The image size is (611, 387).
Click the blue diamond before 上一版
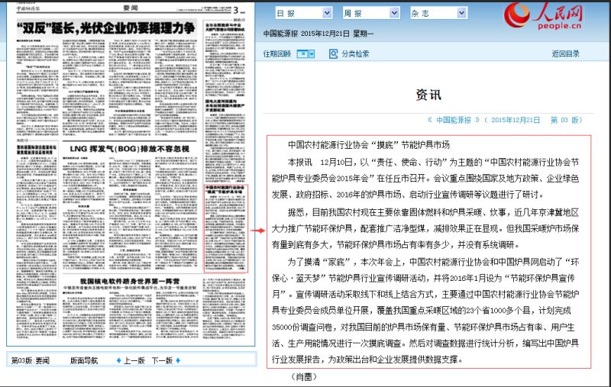[118, 360]
